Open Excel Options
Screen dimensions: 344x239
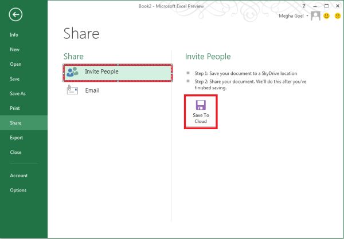click(x=18, y=190)
